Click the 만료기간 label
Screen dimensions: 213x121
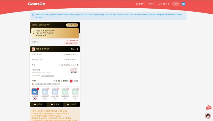[x=35, y=42]
